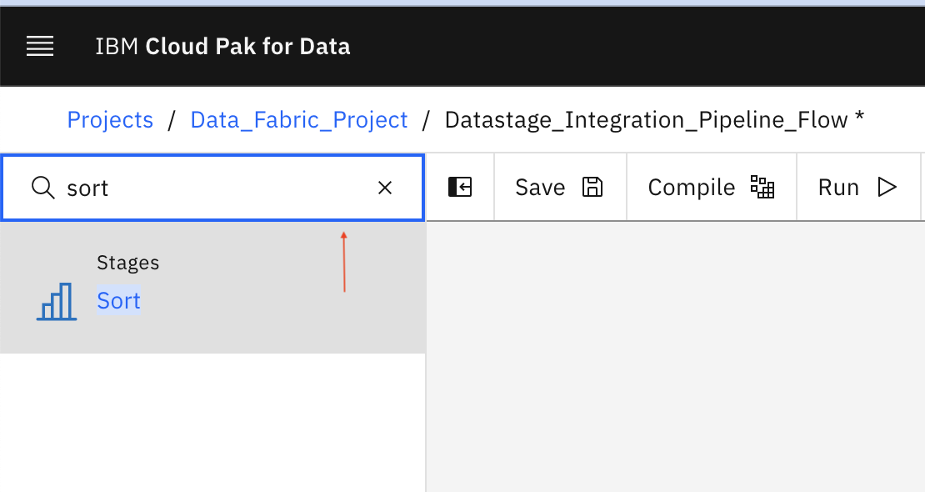925x492 pixels.
Task: Select the Sort stage bar-chart icon
Action: pyautogui.click(x=57, y=301)
